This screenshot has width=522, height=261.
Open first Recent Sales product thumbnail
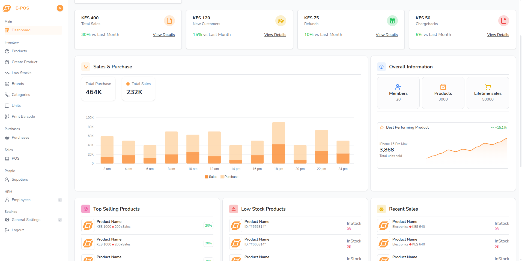click(x=384, y=226)
